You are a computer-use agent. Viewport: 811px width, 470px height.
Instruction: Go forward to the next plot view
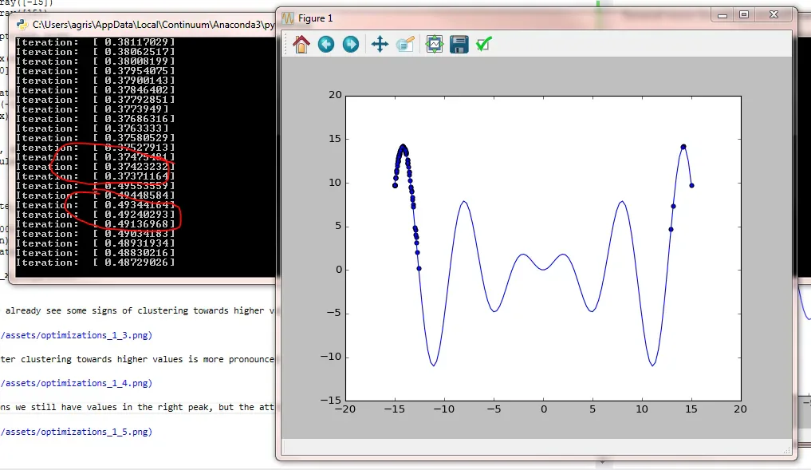tap(351, 44)
